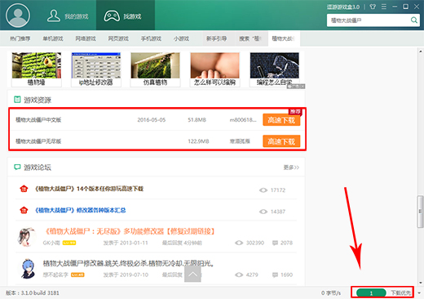Click the scrollbar down arrow
Image resolution: width=424 pixels, height=299 pixels.
(x=421, y=283)
